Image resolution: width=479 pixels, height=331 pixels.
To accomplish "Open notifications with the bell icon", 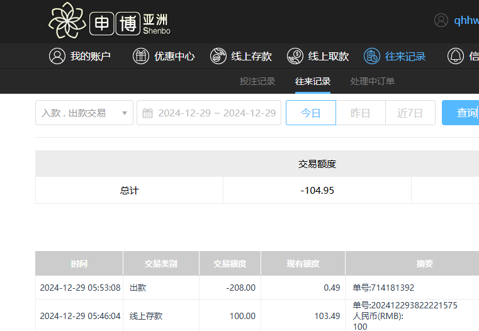I will 455,56.
